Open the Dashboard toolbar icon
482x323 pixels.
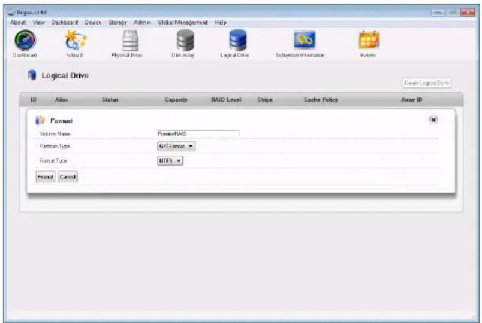point(25,40)
